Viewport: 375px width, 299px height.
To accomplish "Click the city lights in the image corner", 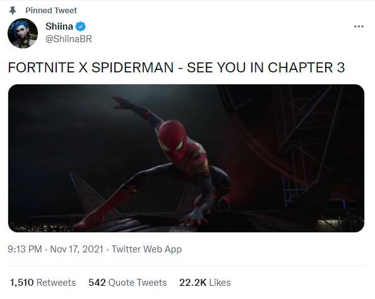I will coord(40,227).
